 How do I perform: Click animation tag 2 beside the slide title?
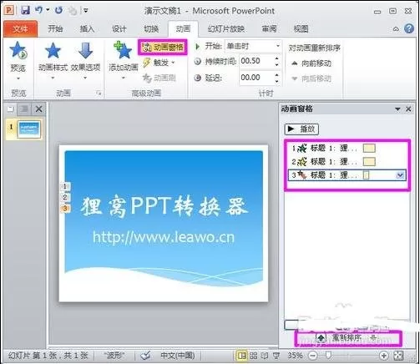click(65, 197)
